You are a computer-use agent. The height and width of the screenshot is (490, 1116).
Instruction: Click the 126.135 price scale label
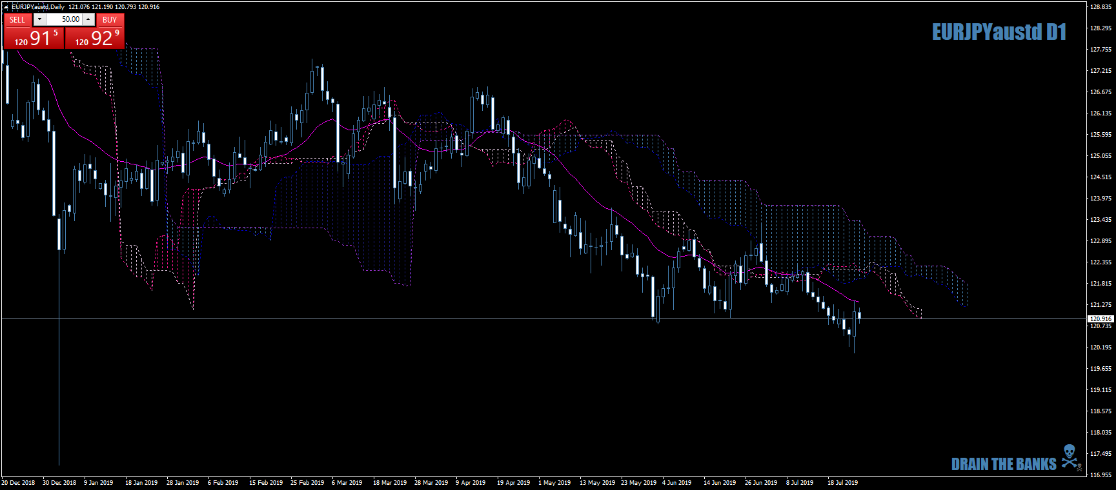pyautogui.click(x=1101, y=113)
